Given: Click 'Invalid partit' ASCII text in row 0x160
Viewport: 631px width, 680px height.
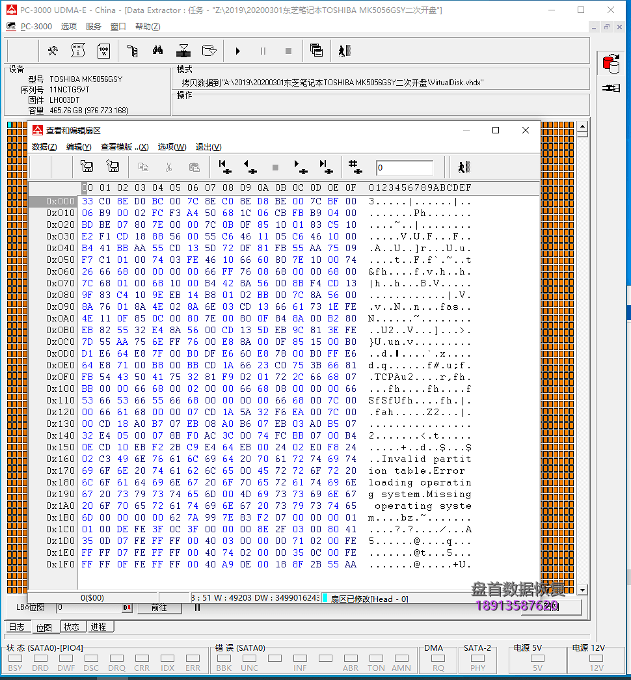Looking at the screenshot, I should pos(426,459).
